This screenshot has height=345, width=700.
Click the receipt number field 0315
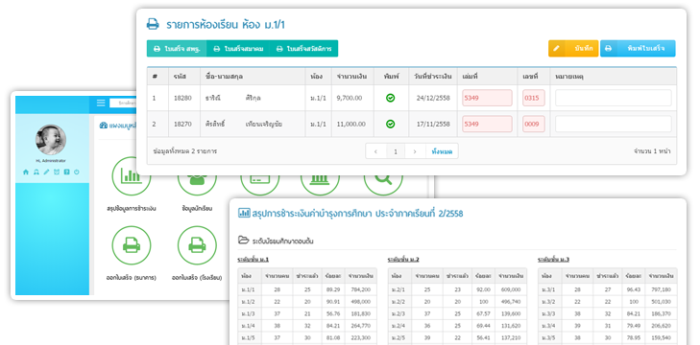click(534, 98)
